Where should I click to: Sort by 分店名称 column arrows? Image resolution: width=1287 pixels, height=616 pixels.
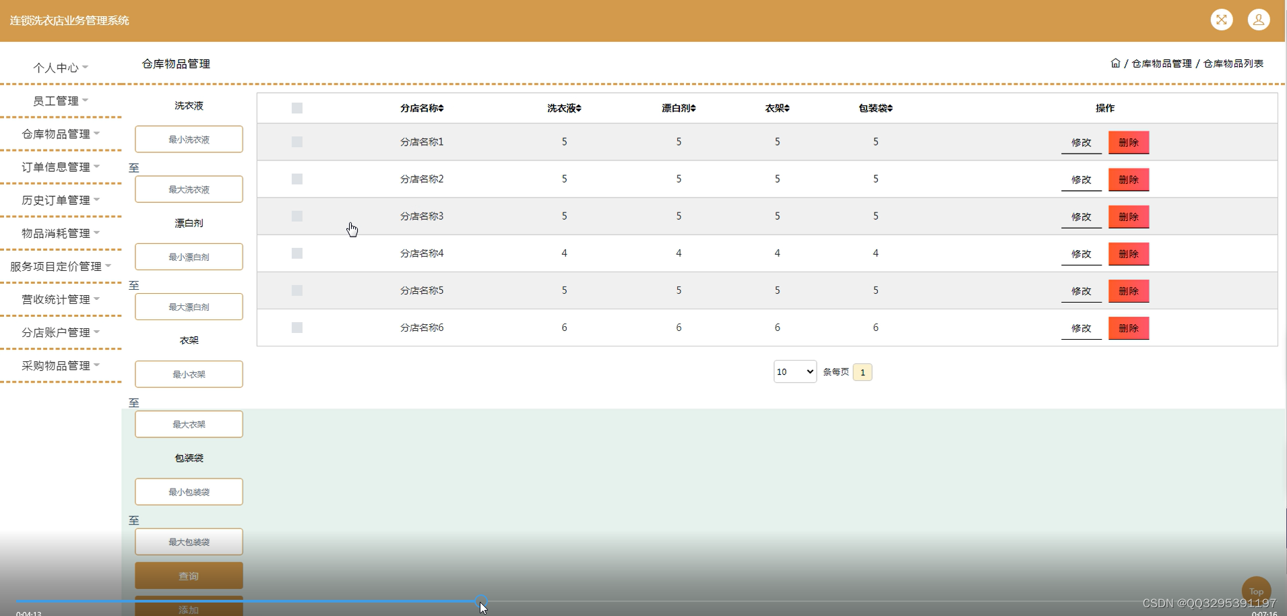click(441, 109)
